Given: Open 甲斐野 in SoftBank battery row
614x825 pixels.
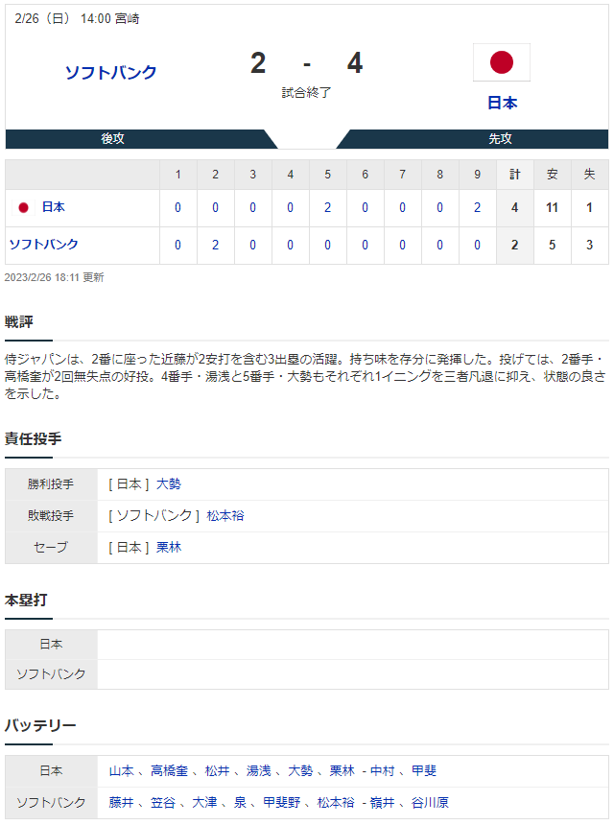Looking at the screenshot, I should tap(282, 802).
